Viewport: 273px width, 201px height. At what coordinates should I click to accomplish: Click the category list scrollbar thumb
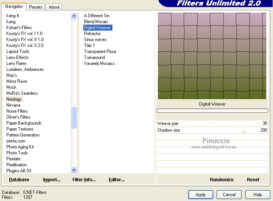(74, 117)
